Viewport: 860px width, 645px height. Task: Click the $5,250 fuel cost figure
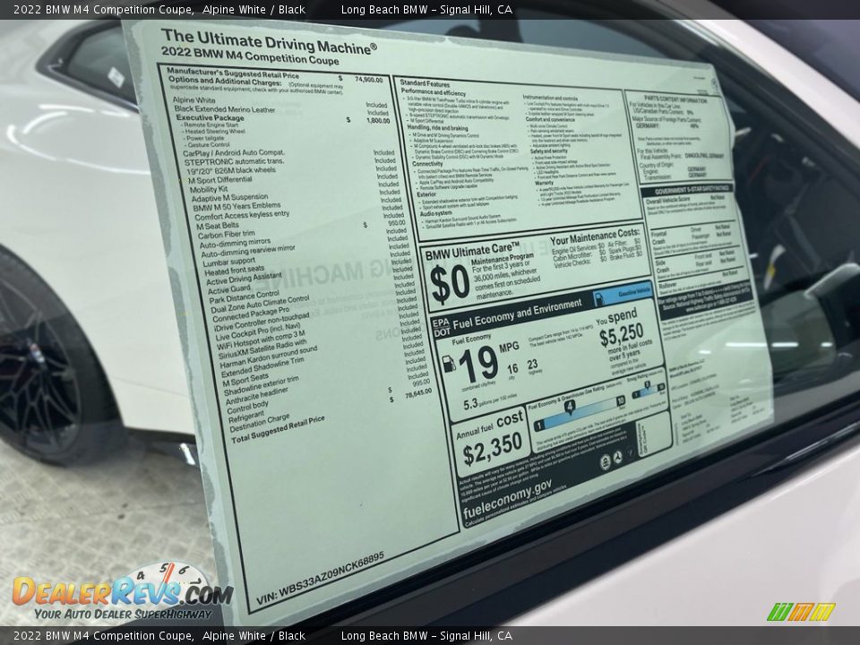[621, 334]
